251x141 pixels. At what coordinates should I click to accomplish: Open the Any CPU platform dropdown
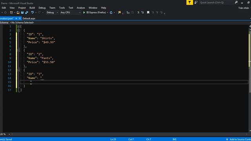click(x=71, y=13)
